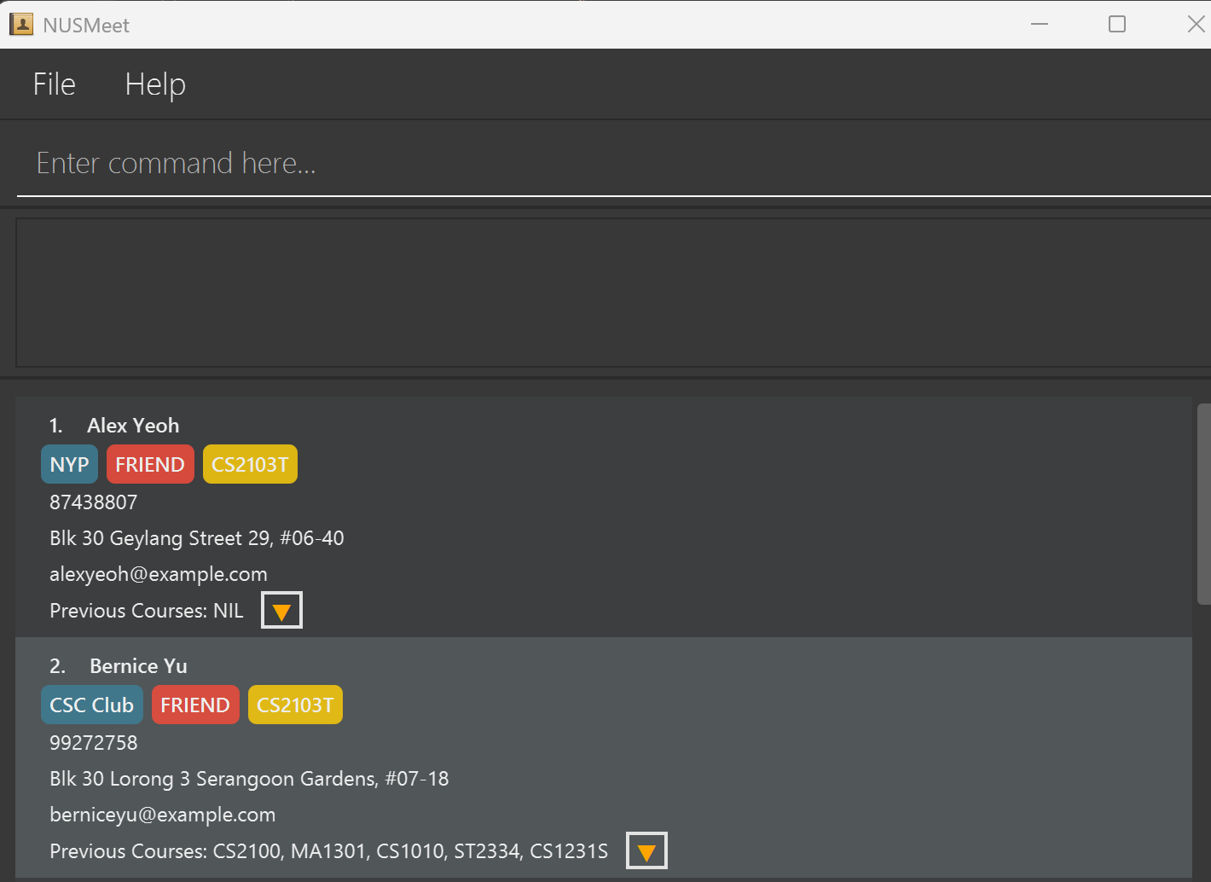The width and height of the screenshot is (1211, 882).
Task: Click Alex Yeoh's yellow CS2103T tag
Action: [250, 465]
